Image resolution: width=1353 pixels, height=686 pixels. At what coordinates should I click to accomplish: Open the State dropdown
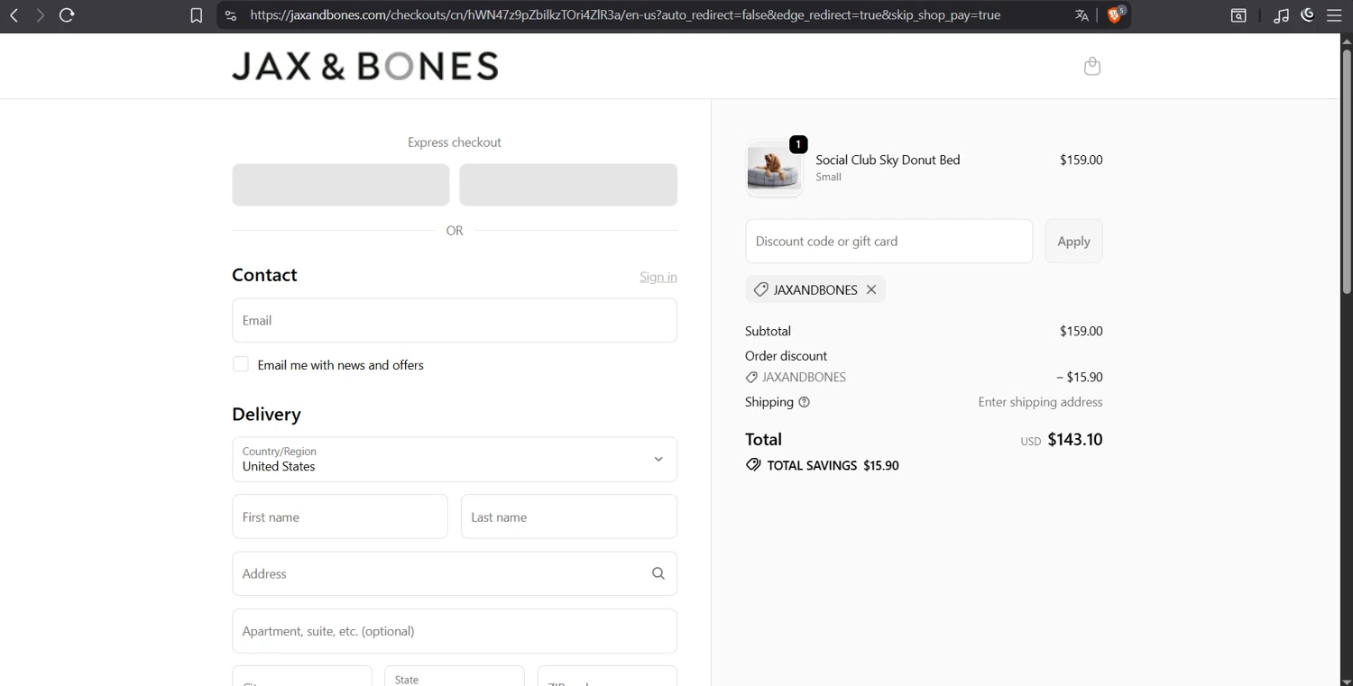click(455, 675)
